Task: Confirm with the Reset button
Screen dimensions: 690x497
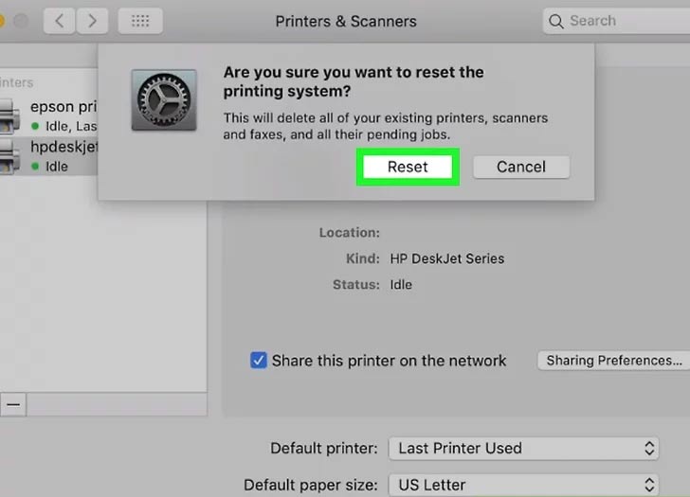Action: [x=408, y=167]
